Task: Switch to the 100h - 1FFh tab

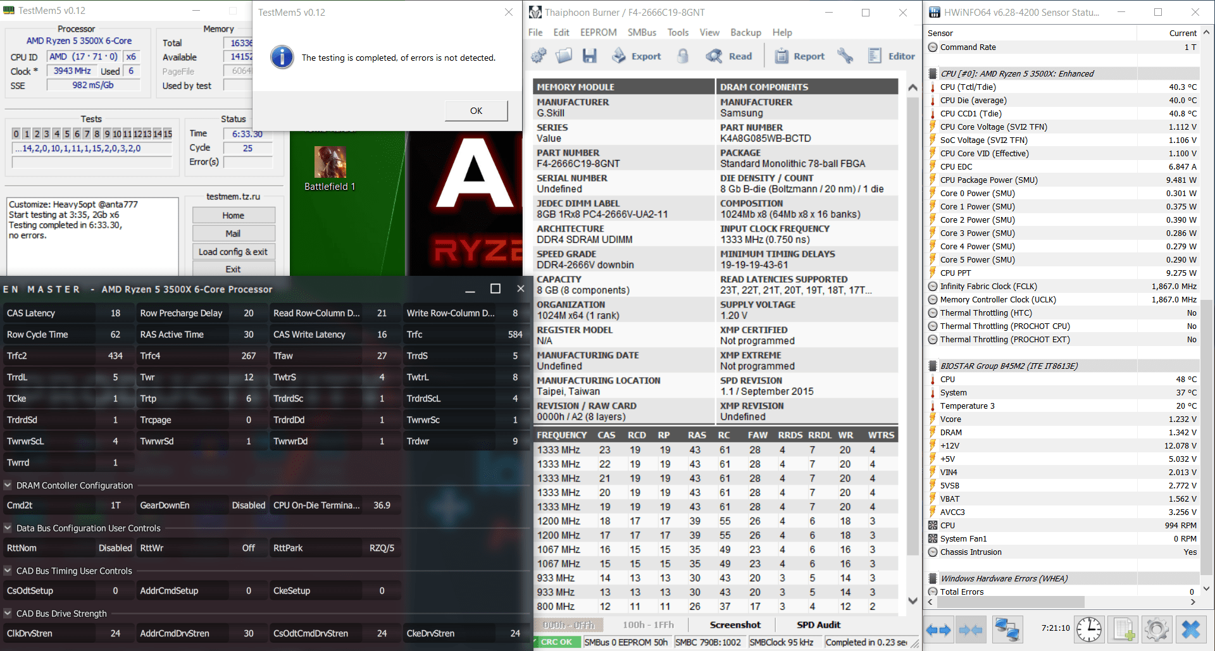Action: coord(648,625)
